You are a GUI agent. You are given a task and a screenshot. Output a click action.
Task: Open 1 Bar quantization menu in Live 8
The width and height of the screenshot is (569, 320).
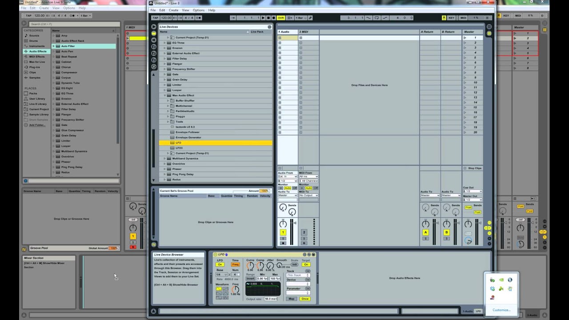pos(301,18)
